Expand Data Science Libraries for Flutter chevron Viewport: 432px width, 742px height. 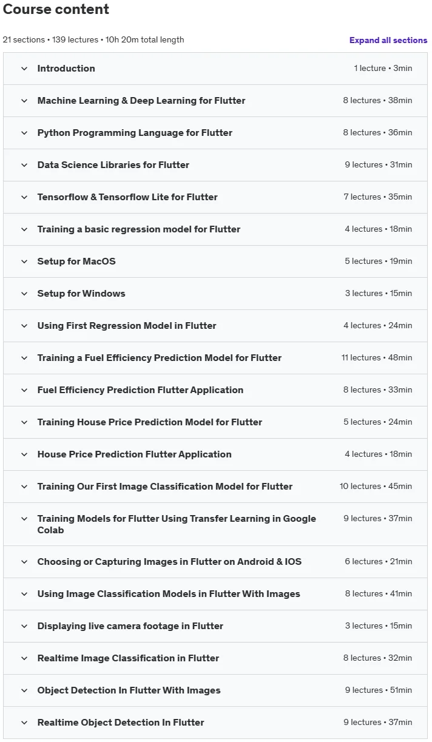coord(24,165)
